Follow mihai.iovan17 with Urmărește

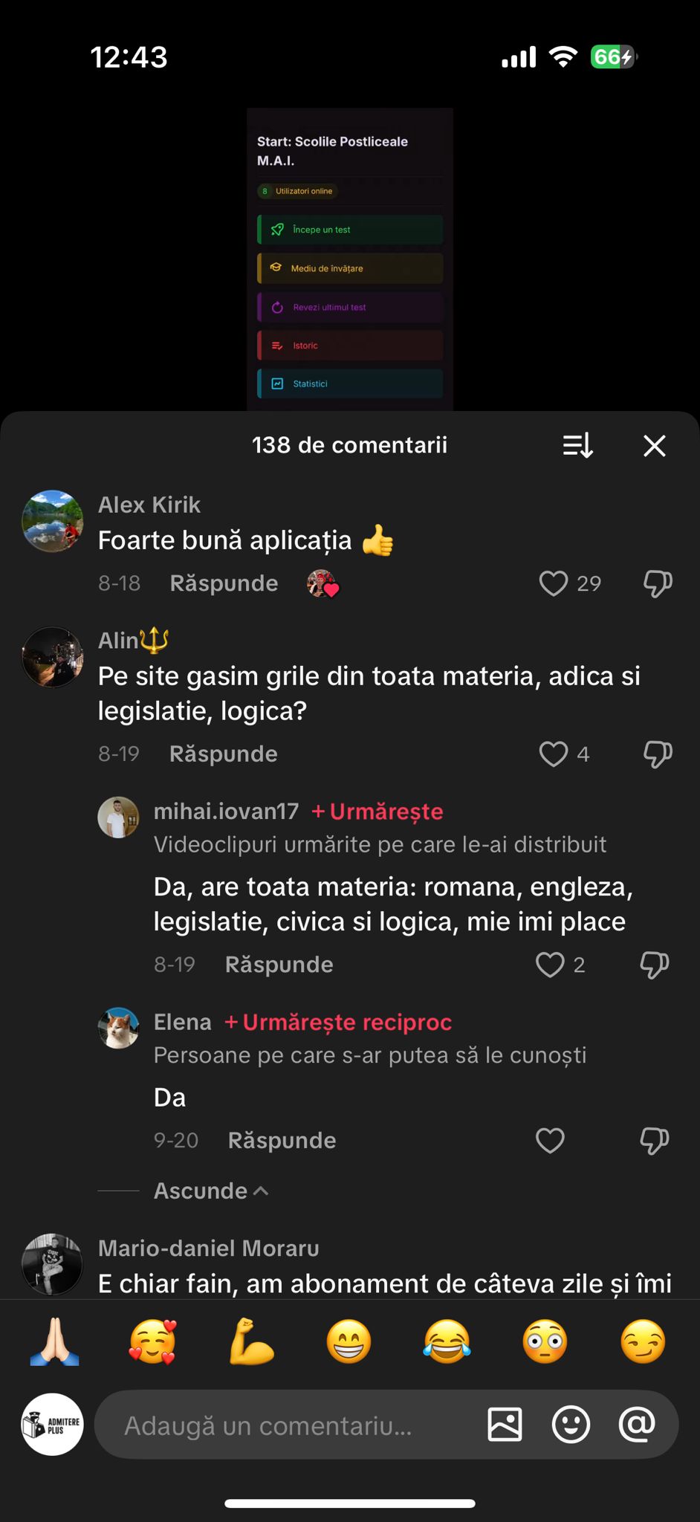377,812
